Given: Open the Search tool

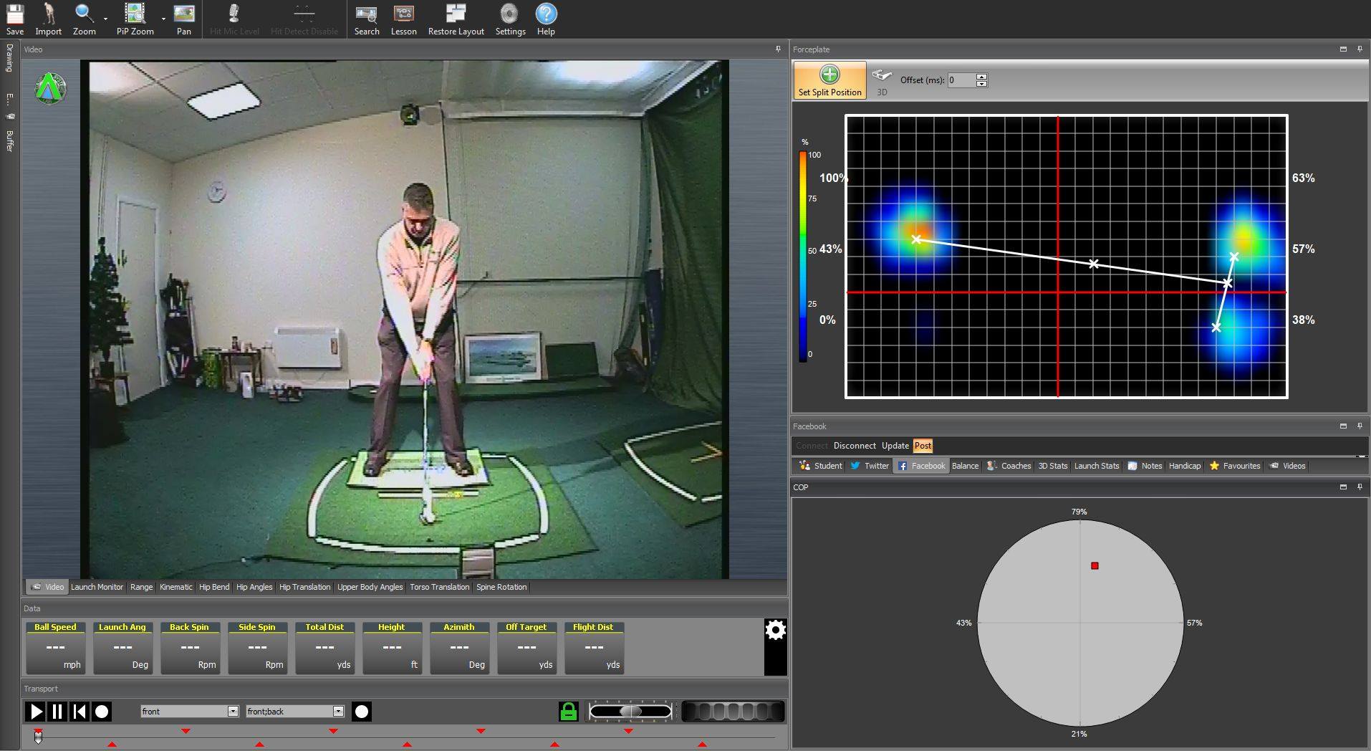Looking at the screenshot, I should tap(367, 19).
